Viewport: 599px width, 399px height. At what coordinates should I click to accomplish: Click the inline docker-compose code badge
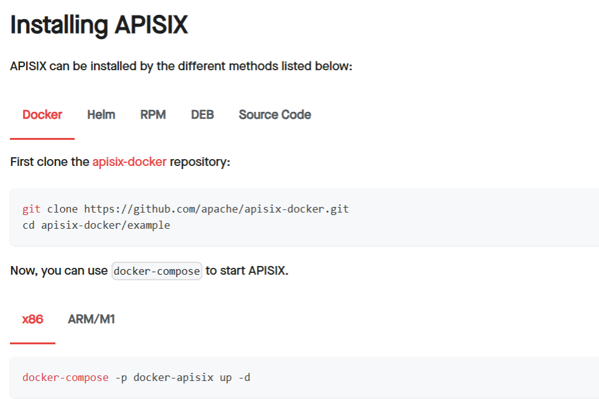click(157, 271)
